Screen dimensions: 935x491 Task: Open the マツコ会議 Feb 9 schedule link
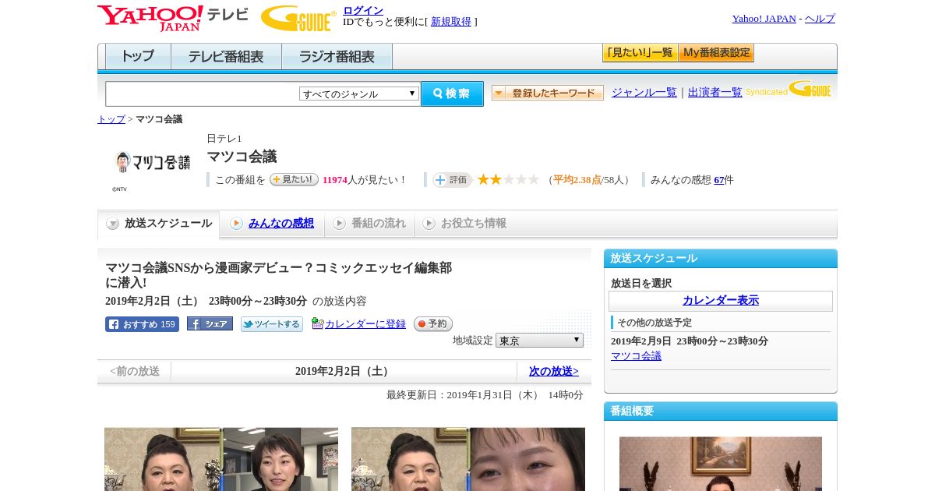click(636, 356)
